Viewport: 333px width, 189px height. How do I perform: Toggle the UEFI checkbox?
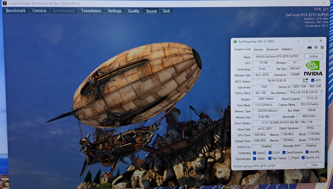coord(313,80)
